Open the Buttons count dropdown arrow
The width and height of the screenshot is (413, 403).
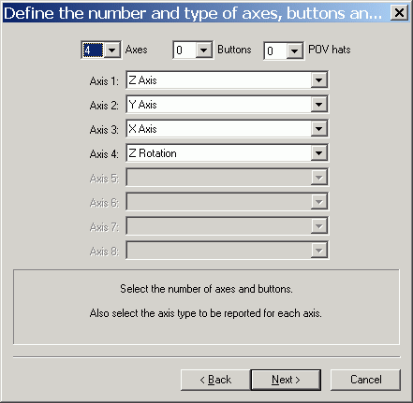click(203, 50)
